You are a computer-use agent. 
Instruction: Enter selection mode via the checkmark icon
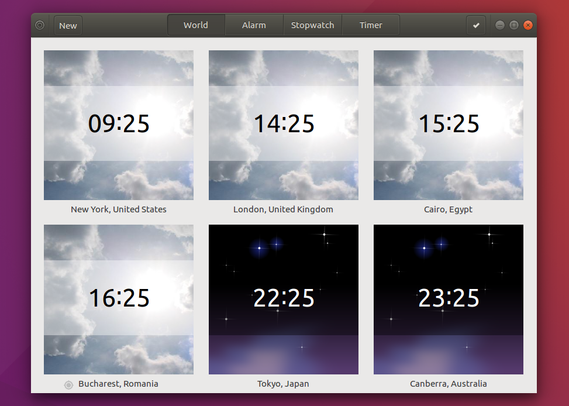pos(475,25)
